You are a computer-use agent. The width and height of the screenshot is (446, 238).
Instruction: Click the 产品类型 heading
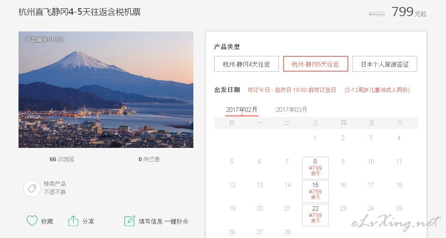click(x=227, y=47)
